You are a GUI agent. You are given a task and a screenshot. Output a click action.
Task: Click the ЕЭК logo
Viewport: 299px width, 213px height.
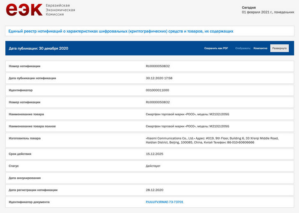tap(24, 10)
